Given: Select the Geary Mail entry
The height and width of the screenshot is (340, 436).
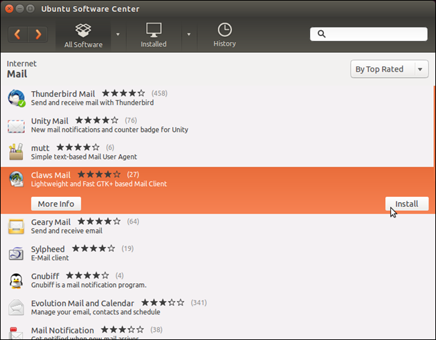Looking at the screenshot, I should (x=217, y=226).
